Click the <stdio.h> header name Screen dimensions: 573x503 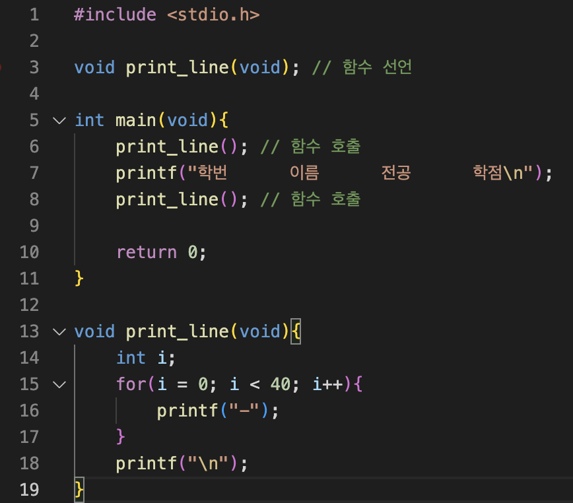point(213,15)
